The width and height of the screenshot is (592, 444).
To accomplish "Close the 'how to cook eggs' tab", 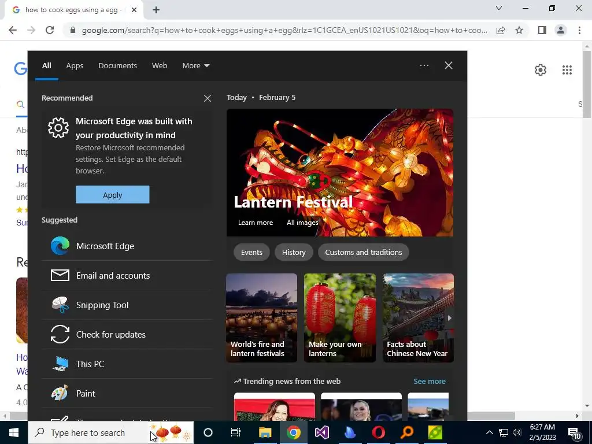I will click(134, 10).
